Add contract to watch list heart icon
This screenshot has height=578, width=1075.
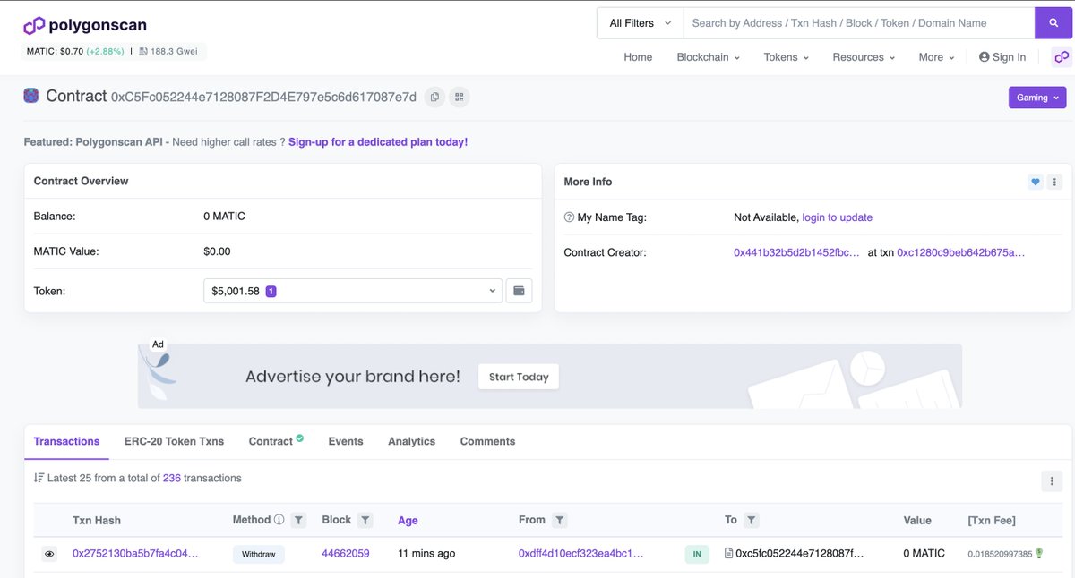(1036, 182)
